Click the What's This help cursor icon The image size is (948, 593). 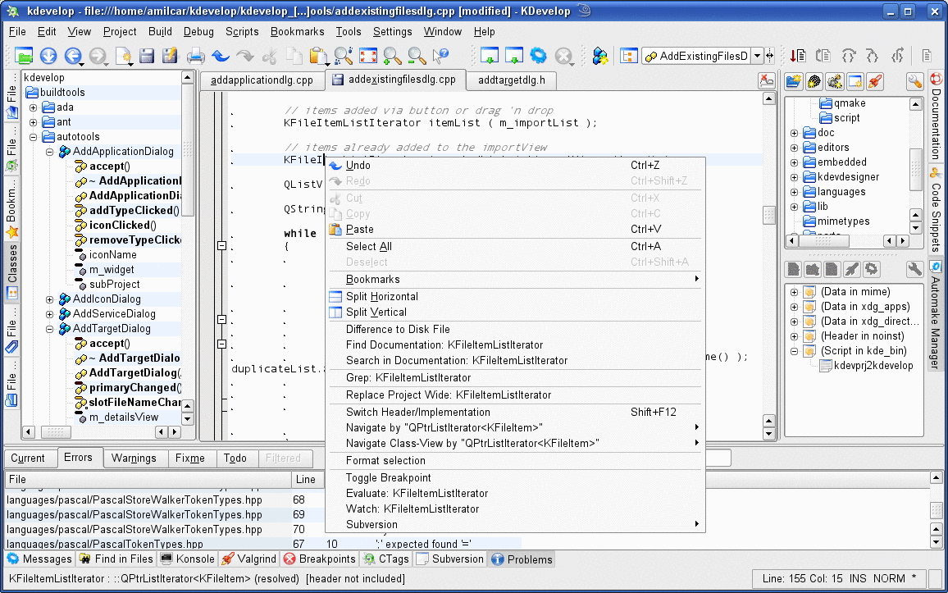coord(441,57)
